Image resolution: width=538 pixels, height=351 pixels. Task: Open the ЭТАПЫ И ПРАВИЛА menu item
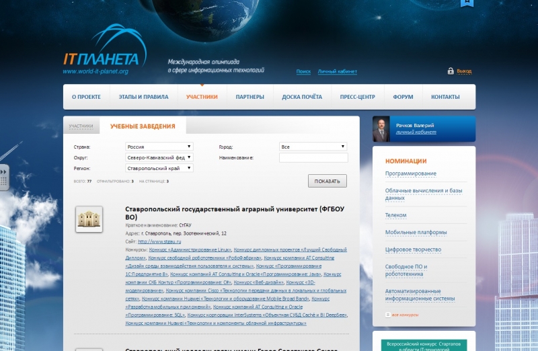(143, 97)
